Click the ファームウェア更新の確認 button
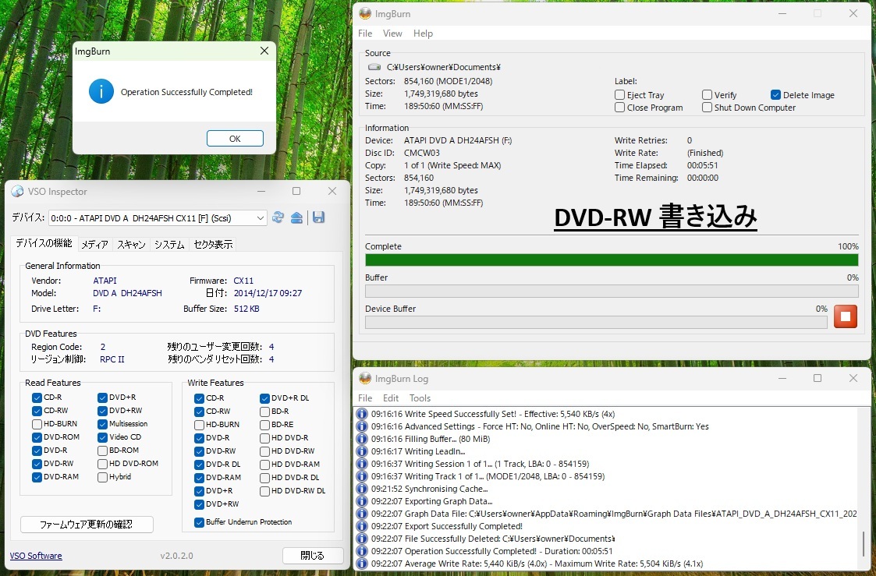Viewport: 876px width, 576px height. point(87,525)
